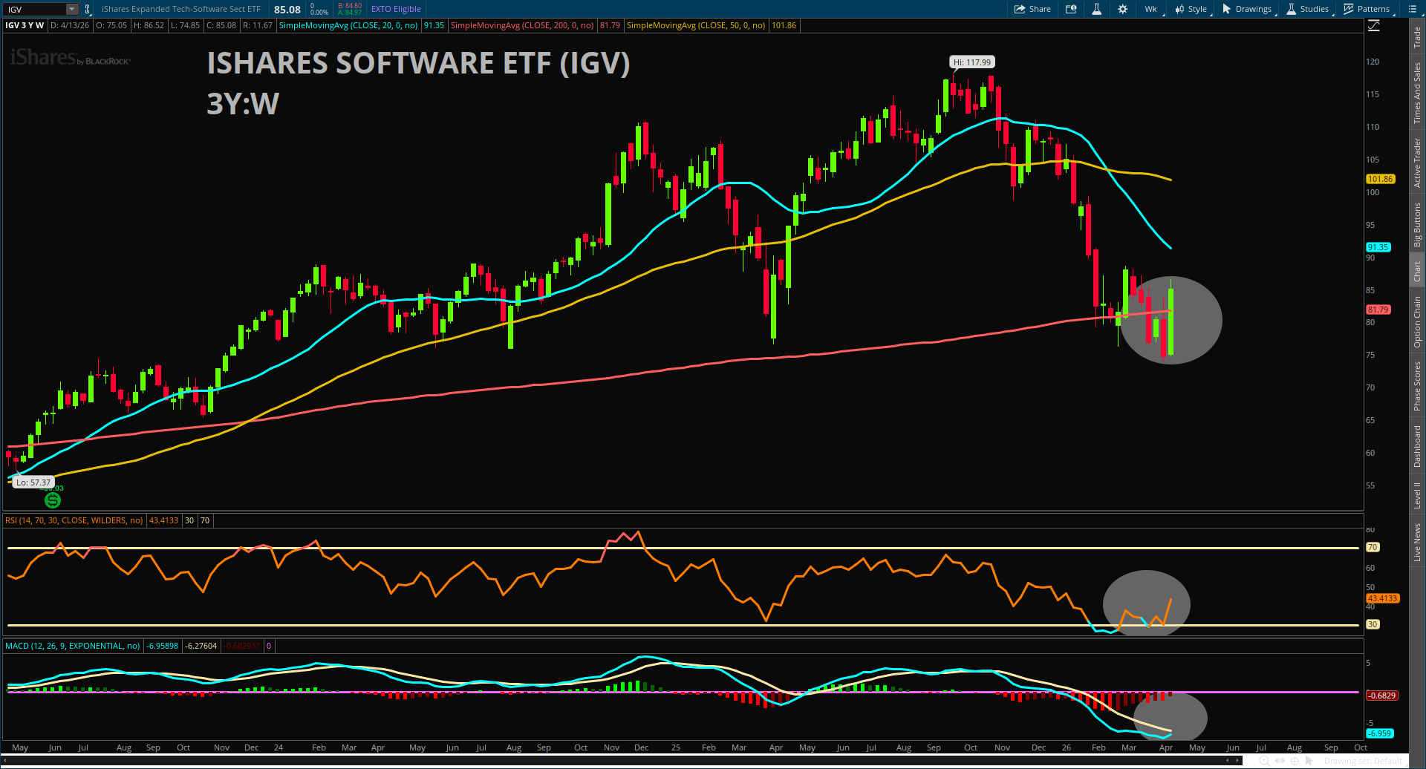Screen dimensions: 1426x769
Task: Click the C: 85.08 close value
Action: [x=221, y=25]
